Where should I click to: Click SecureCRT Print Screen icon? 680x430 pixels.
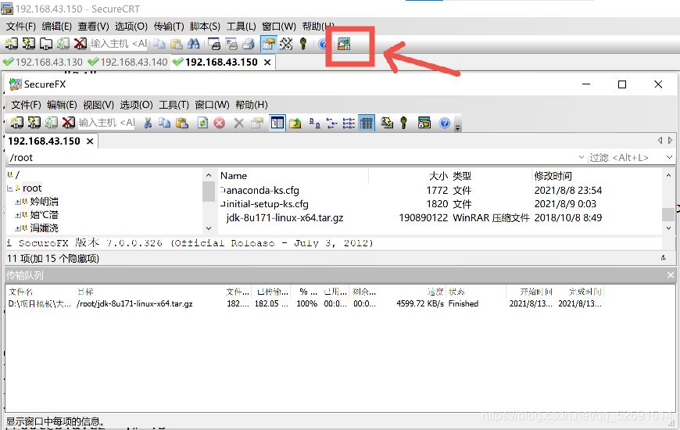[214, 43]
